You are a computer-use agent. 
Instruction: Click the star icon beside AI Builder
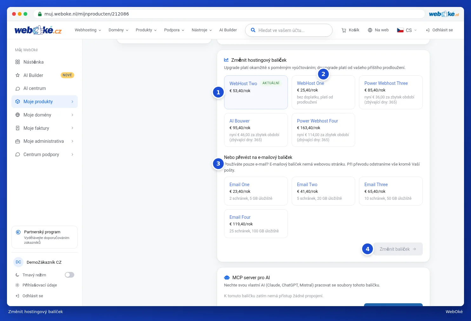[x=17, y=75]
